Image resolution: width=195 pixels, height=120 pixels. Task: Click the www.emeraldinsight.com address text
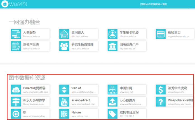tap(36, 92)
